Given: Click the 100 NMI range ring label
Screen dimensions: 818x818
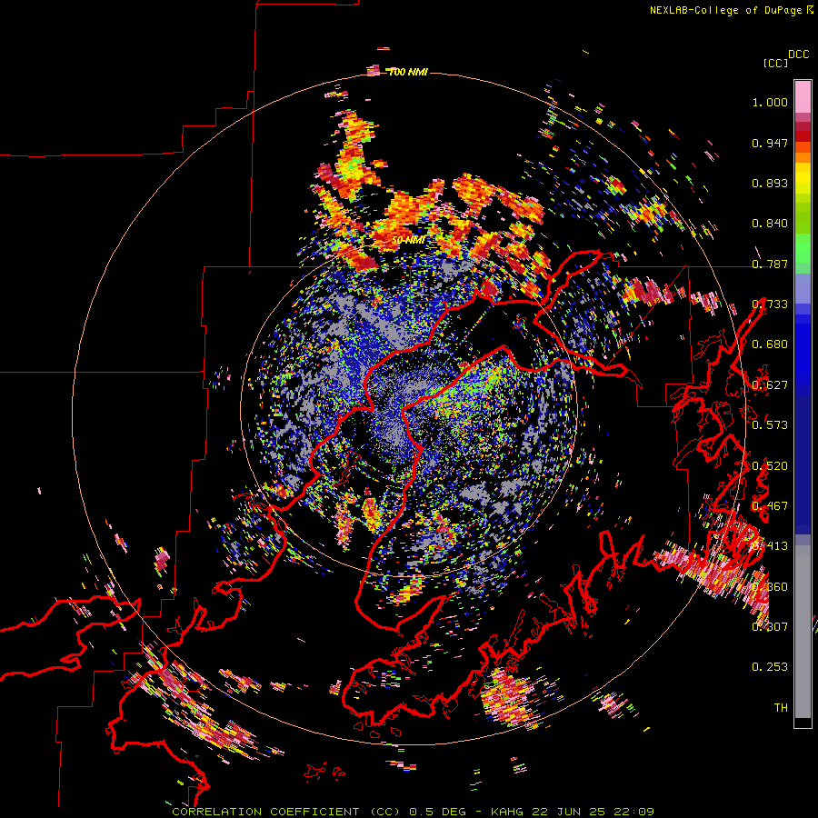Looking at the screenshot, I should click(x=408, y=72).
